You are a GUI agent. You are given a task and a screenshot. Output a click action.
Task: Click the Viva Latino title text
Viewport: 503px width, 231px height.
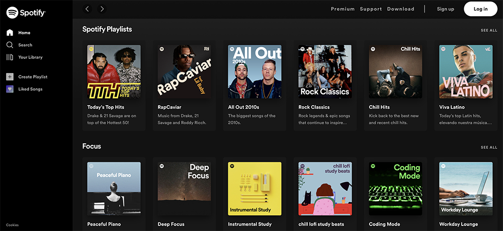tap(452, 107)
